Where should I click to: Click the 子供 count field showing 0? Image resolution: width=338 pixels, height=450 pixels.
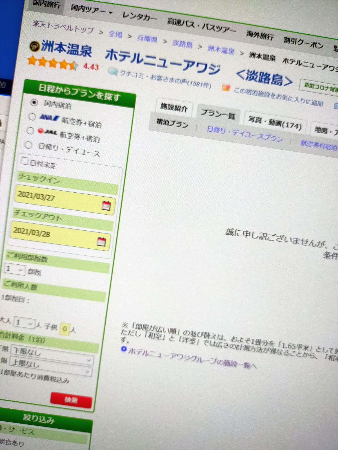pyautogui.click(x=65, y=328)
